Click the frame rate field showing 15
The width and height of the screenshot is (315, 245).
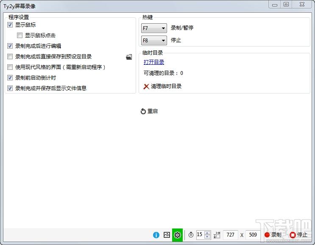pyautogui.click(x=200, y=234)
